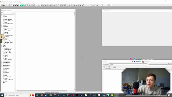Click the red triangle toolbar icon
Viewport: 172px width, 97px height.
point(16,5)
